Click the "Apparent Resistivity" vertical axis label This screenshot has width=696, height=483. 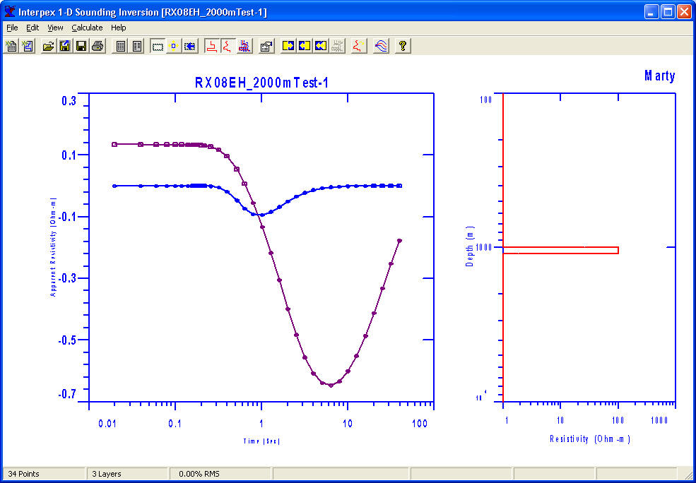click(x=53, y=246)
